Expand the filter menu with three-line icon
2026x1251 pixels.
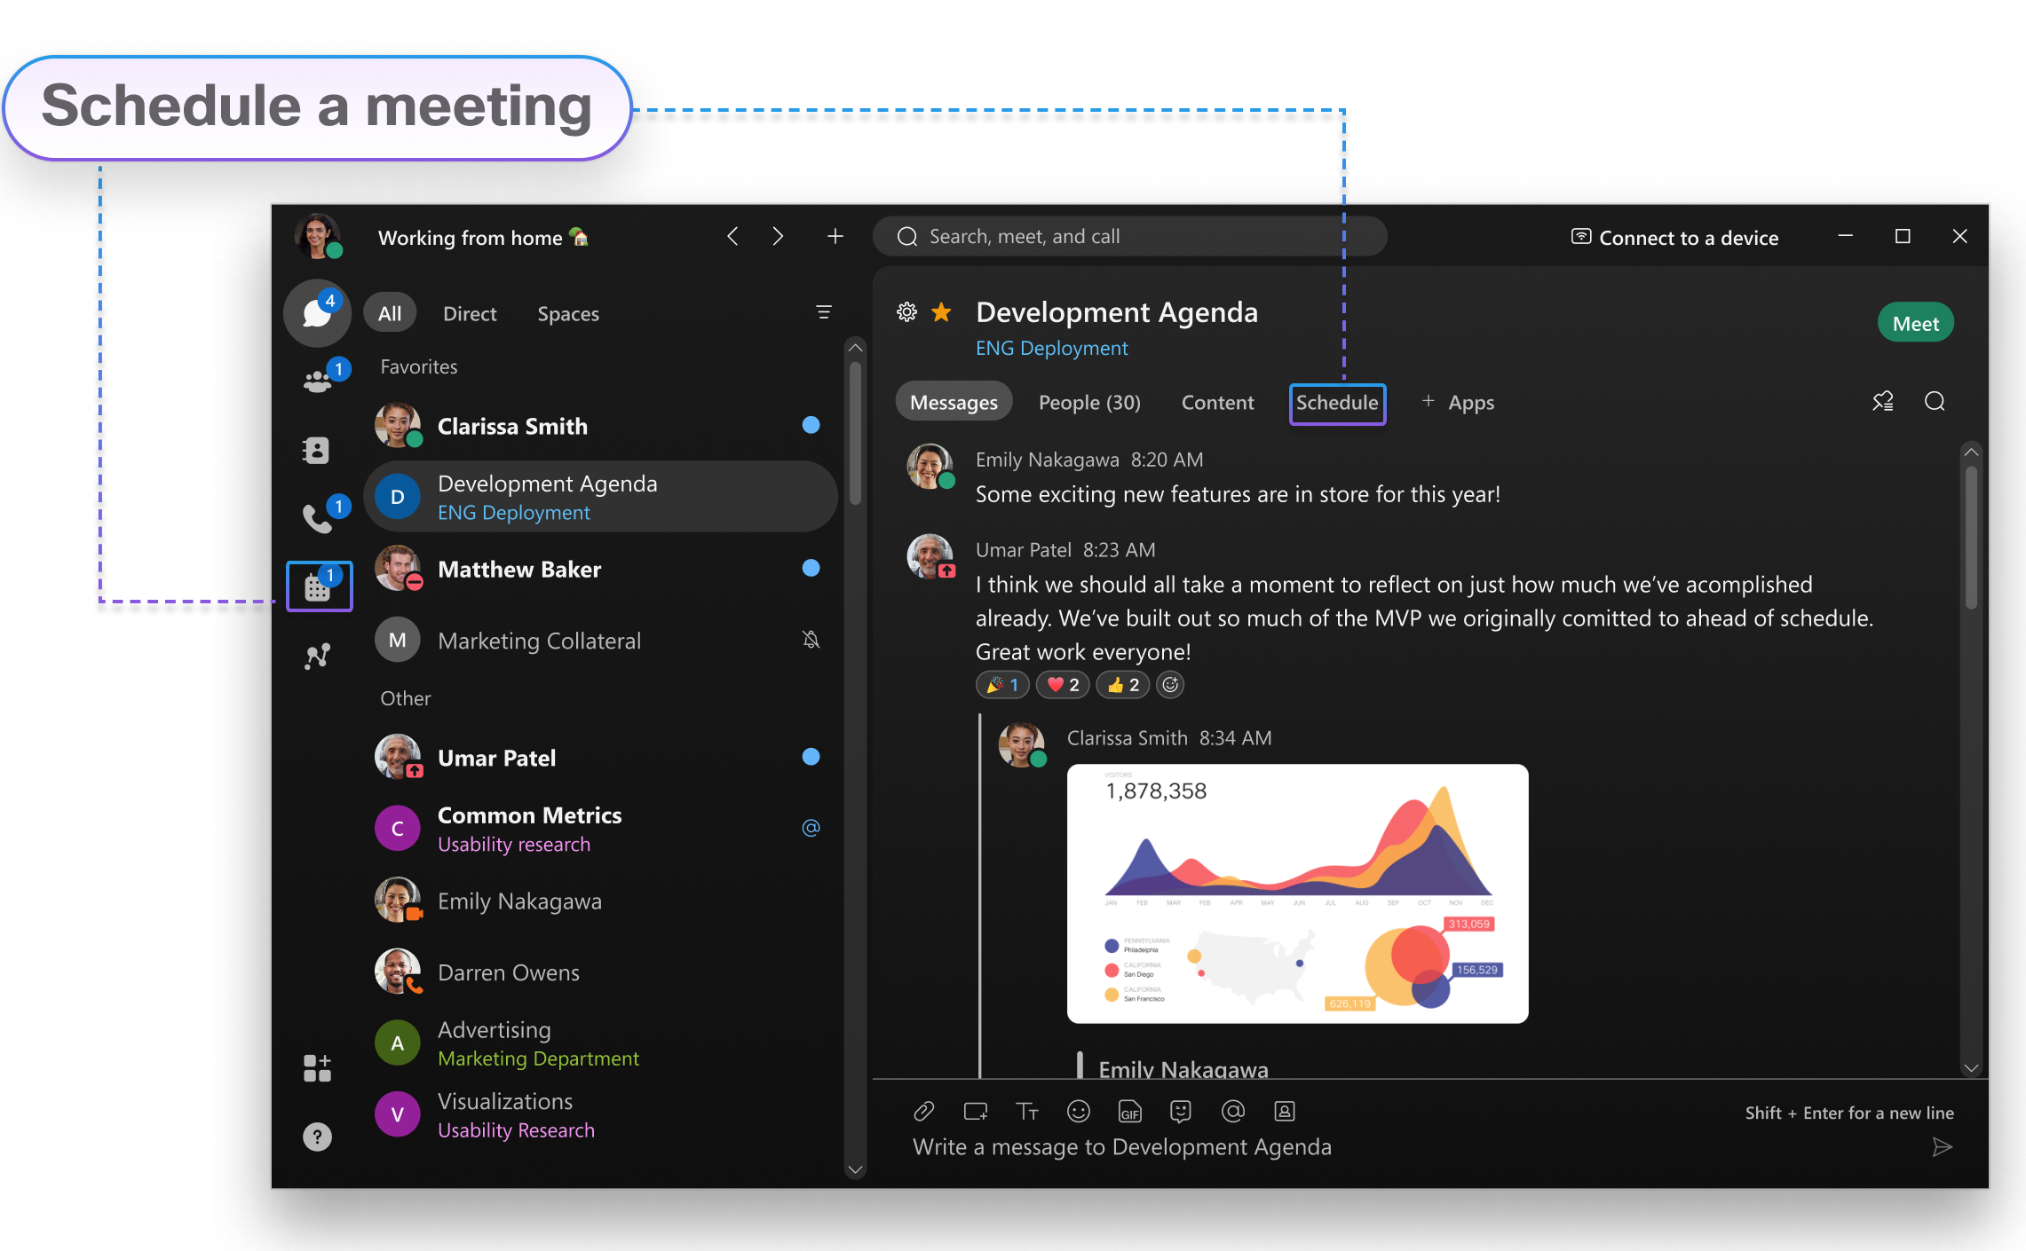pos(823,312)
